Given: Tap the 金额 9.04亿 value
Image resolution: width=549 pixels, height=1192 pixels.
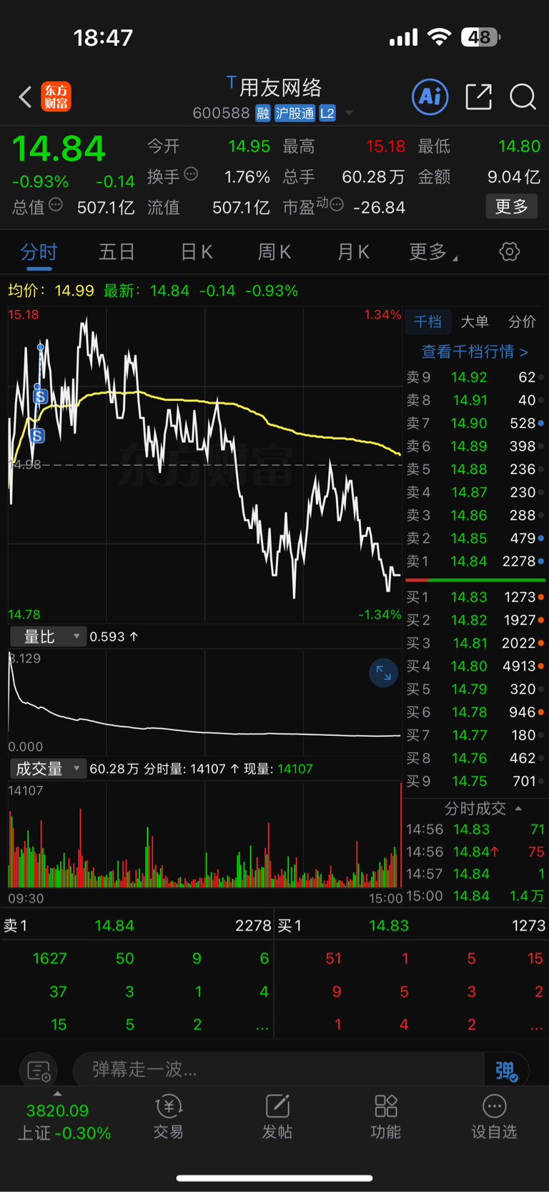Looking at the screenshot, I should pos(513,177).
